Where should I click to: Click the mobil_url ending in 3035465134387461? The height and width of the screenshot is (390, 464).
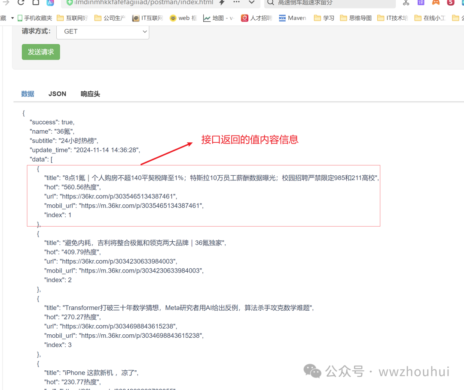pyautogui.click(x=124, y=206)
